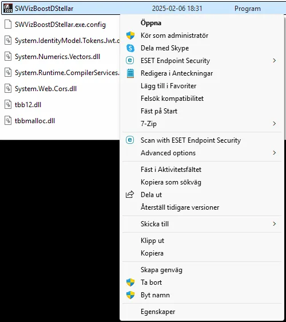Viewport: 286px width, 322px height.
Task: Expand the Skicka till submenu arrow
Action: pyautogui.click(x=275, y=223)
